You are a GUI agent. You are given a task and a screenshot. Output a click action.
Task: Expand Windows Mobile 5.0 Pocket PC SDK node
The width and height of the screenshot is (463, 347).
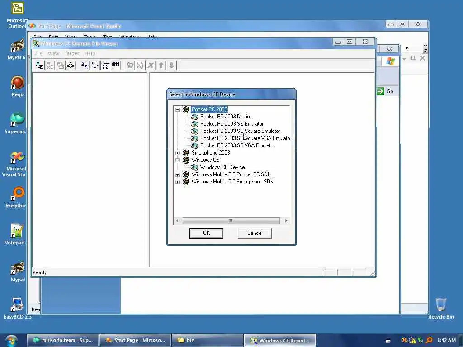[177, 175]
